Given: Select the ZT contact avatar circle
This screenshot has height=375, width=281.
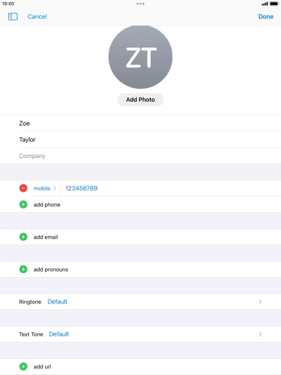Looking at the screenshot, I should click(140, 57).
